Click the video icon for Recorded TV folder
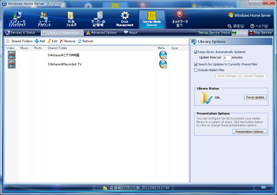This screenshot has width=277, height=195. [12, 64]
